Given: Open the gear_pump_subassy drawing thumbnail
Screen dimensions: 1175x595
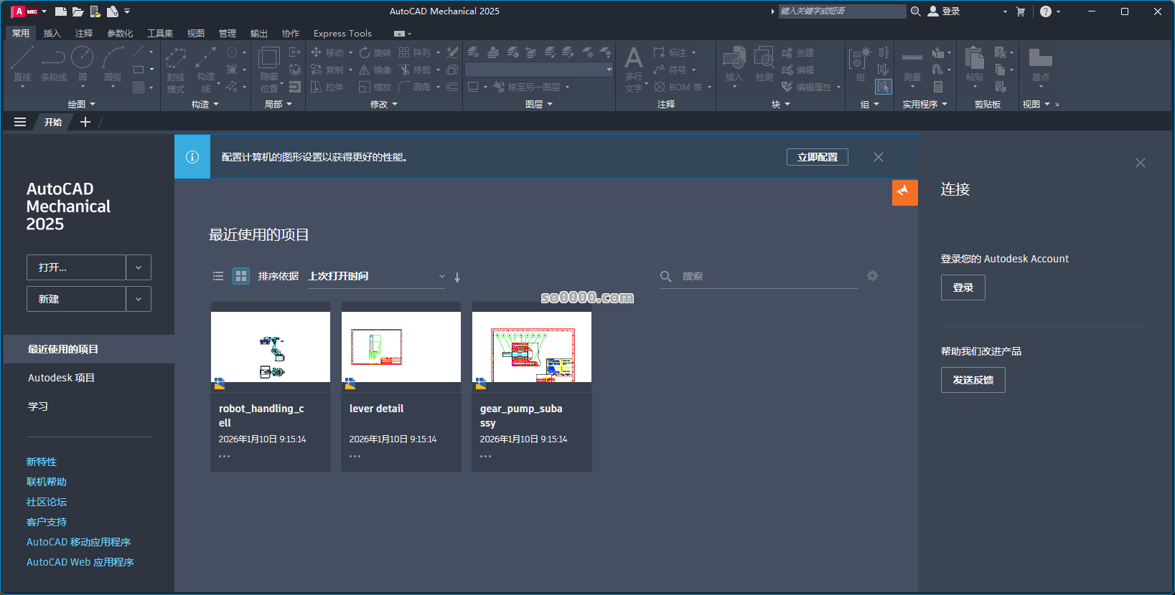Looking at the screenshot, I should pos(532,347).
